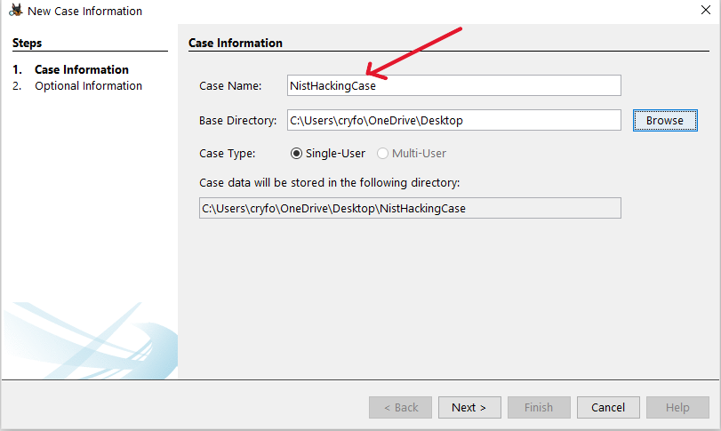Choose the Multi-User radio option

383,153
